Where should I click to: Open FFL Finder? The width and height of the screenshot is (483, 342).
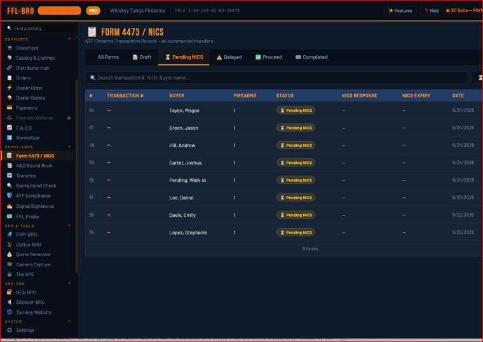[x=28, y=217]
